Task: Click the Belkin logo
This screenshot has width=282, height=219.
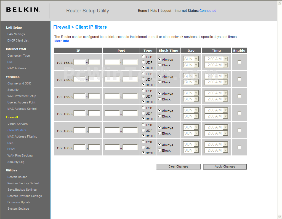Action: (23, 10)
